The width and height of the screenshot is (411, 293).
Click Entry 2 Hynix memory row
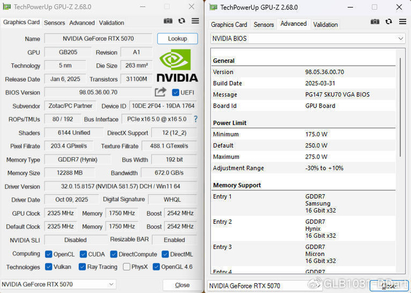pyautogui.click(x=304, y=228)
